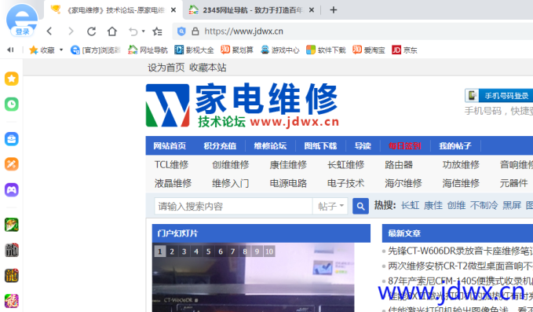Open 积分充值 in navigation bar

coord(220,146)
